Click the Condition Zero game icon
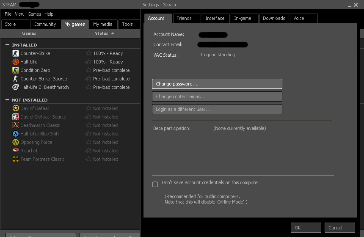The width and height of the screenshot is (364, 237). point(16,70)
